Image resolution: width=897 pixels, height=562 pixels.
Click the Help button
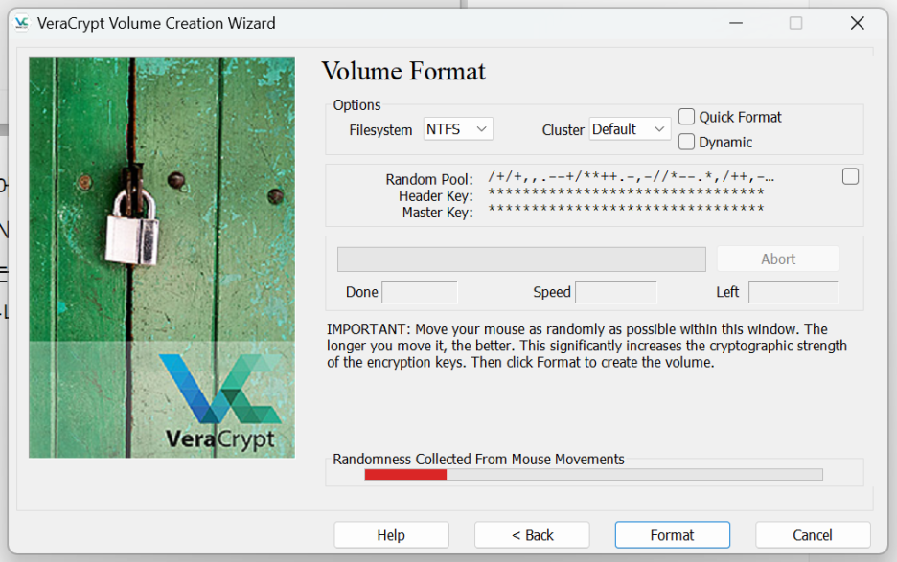click(x=391, y=535)
